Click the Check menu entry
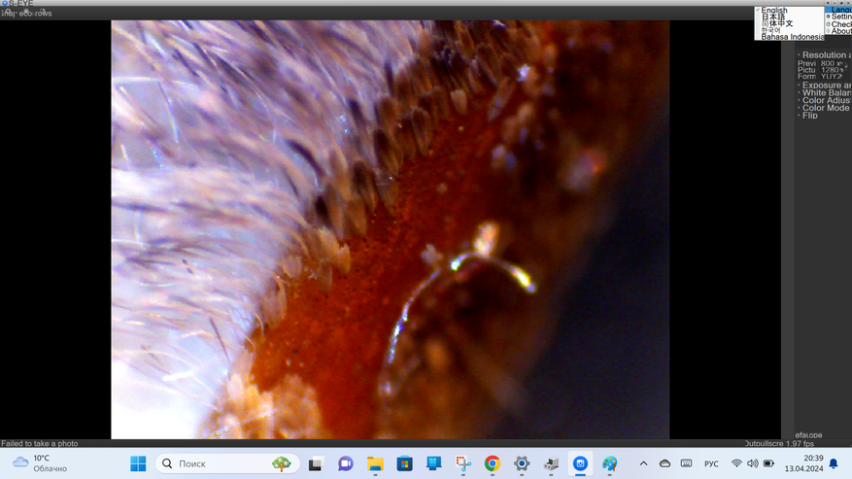852x479 pixels. click(838, 24)
